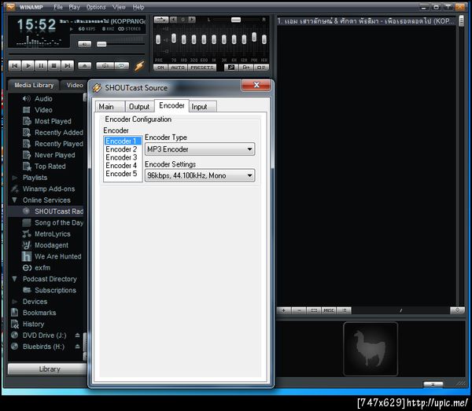
Task: Select Encoder 1 in the encoder list
Action: (123, 141)
